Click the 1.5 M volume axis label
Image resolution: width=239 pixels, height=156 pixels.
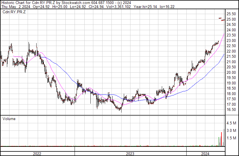point(231,138)
